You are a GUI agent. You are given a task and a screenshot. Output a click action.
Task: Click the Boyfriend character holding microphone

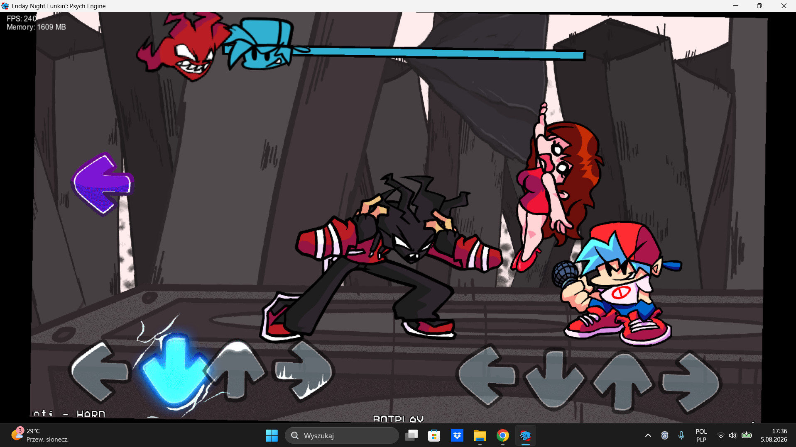(x=618, y=284)
